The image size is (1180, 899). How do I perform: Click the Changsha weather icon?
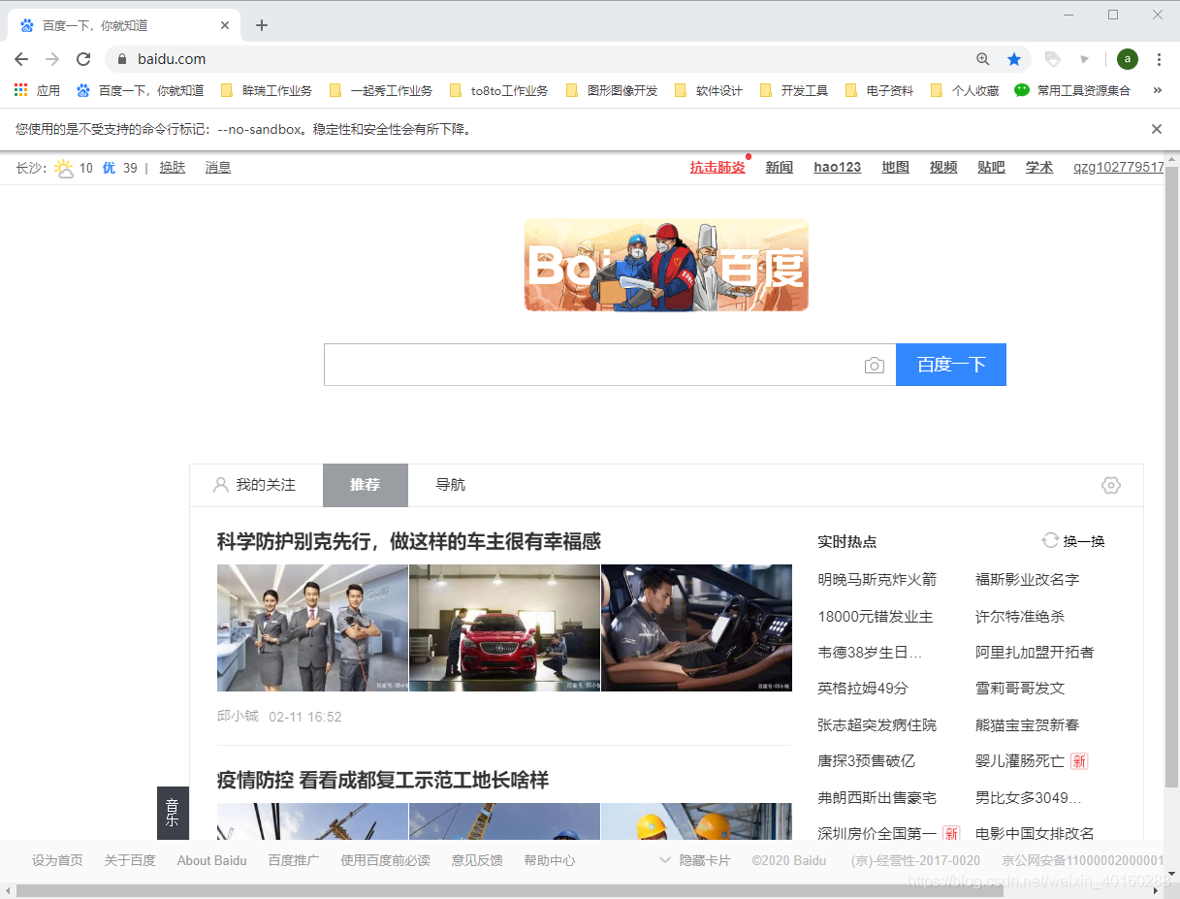64,169
